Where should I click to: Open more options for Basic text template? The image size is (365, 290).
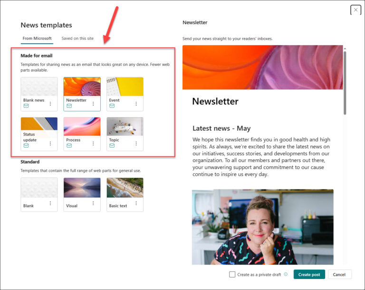click(x=136, y=203)
